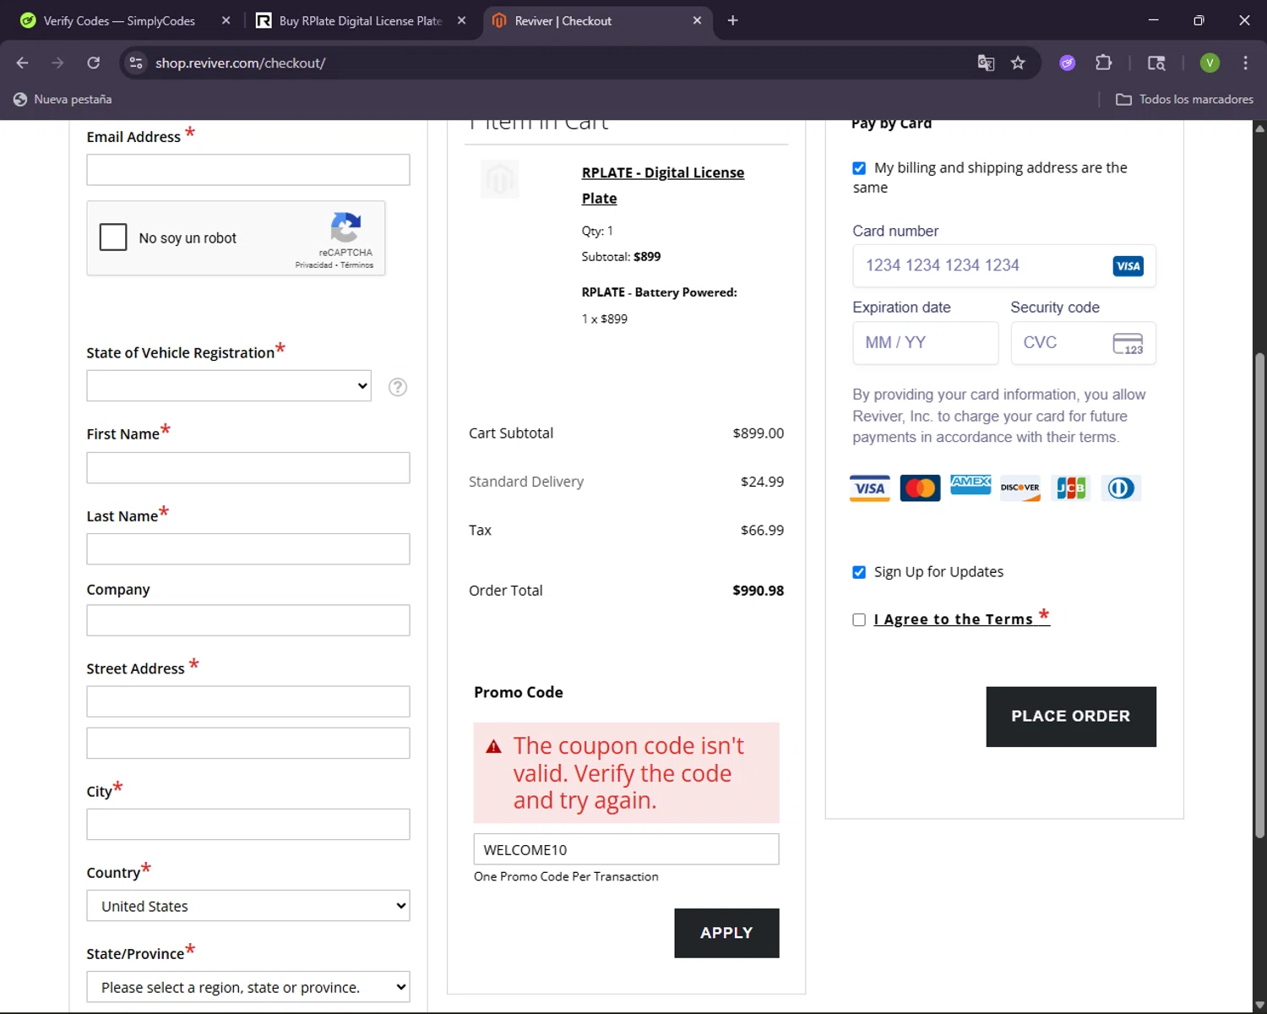This screenshot has height=1014, width=1267.
Task: Focus the MM / YY expiration field
Action: [x=926, y=343]
